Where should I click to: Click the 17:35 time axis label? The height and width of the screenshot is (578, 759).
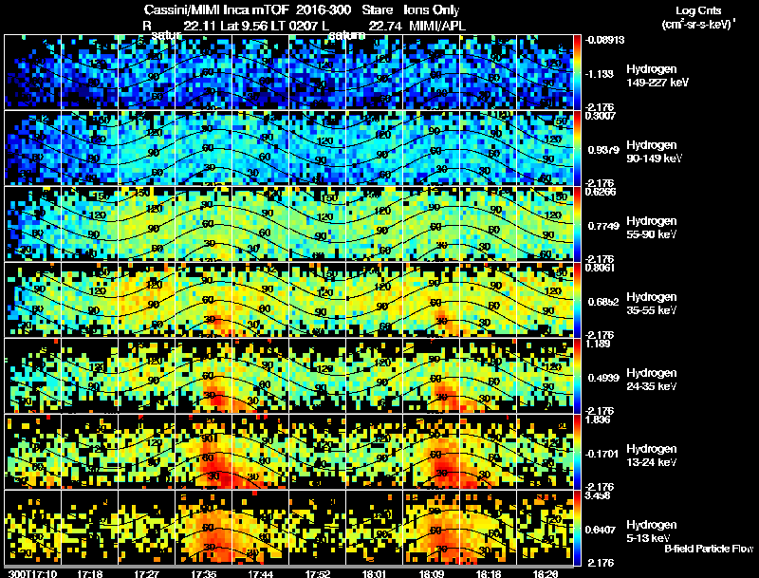click(x=204, y=573)
